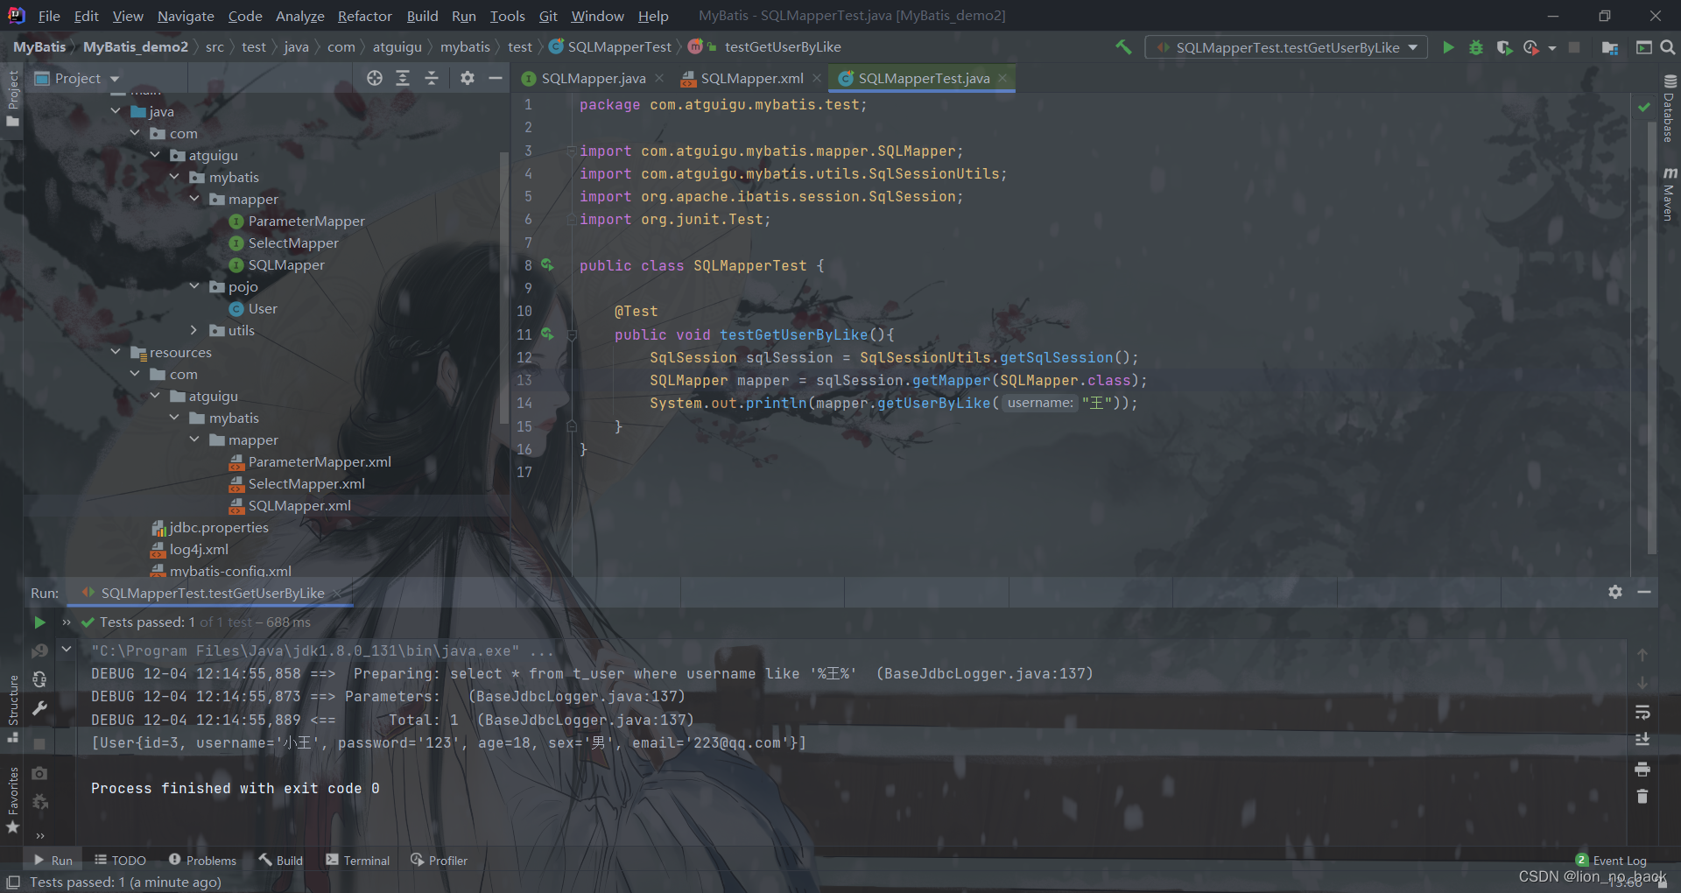Click the Project panel vertical scrollbar
This screenshot has width=1681, height=893.
click(504, 289)
